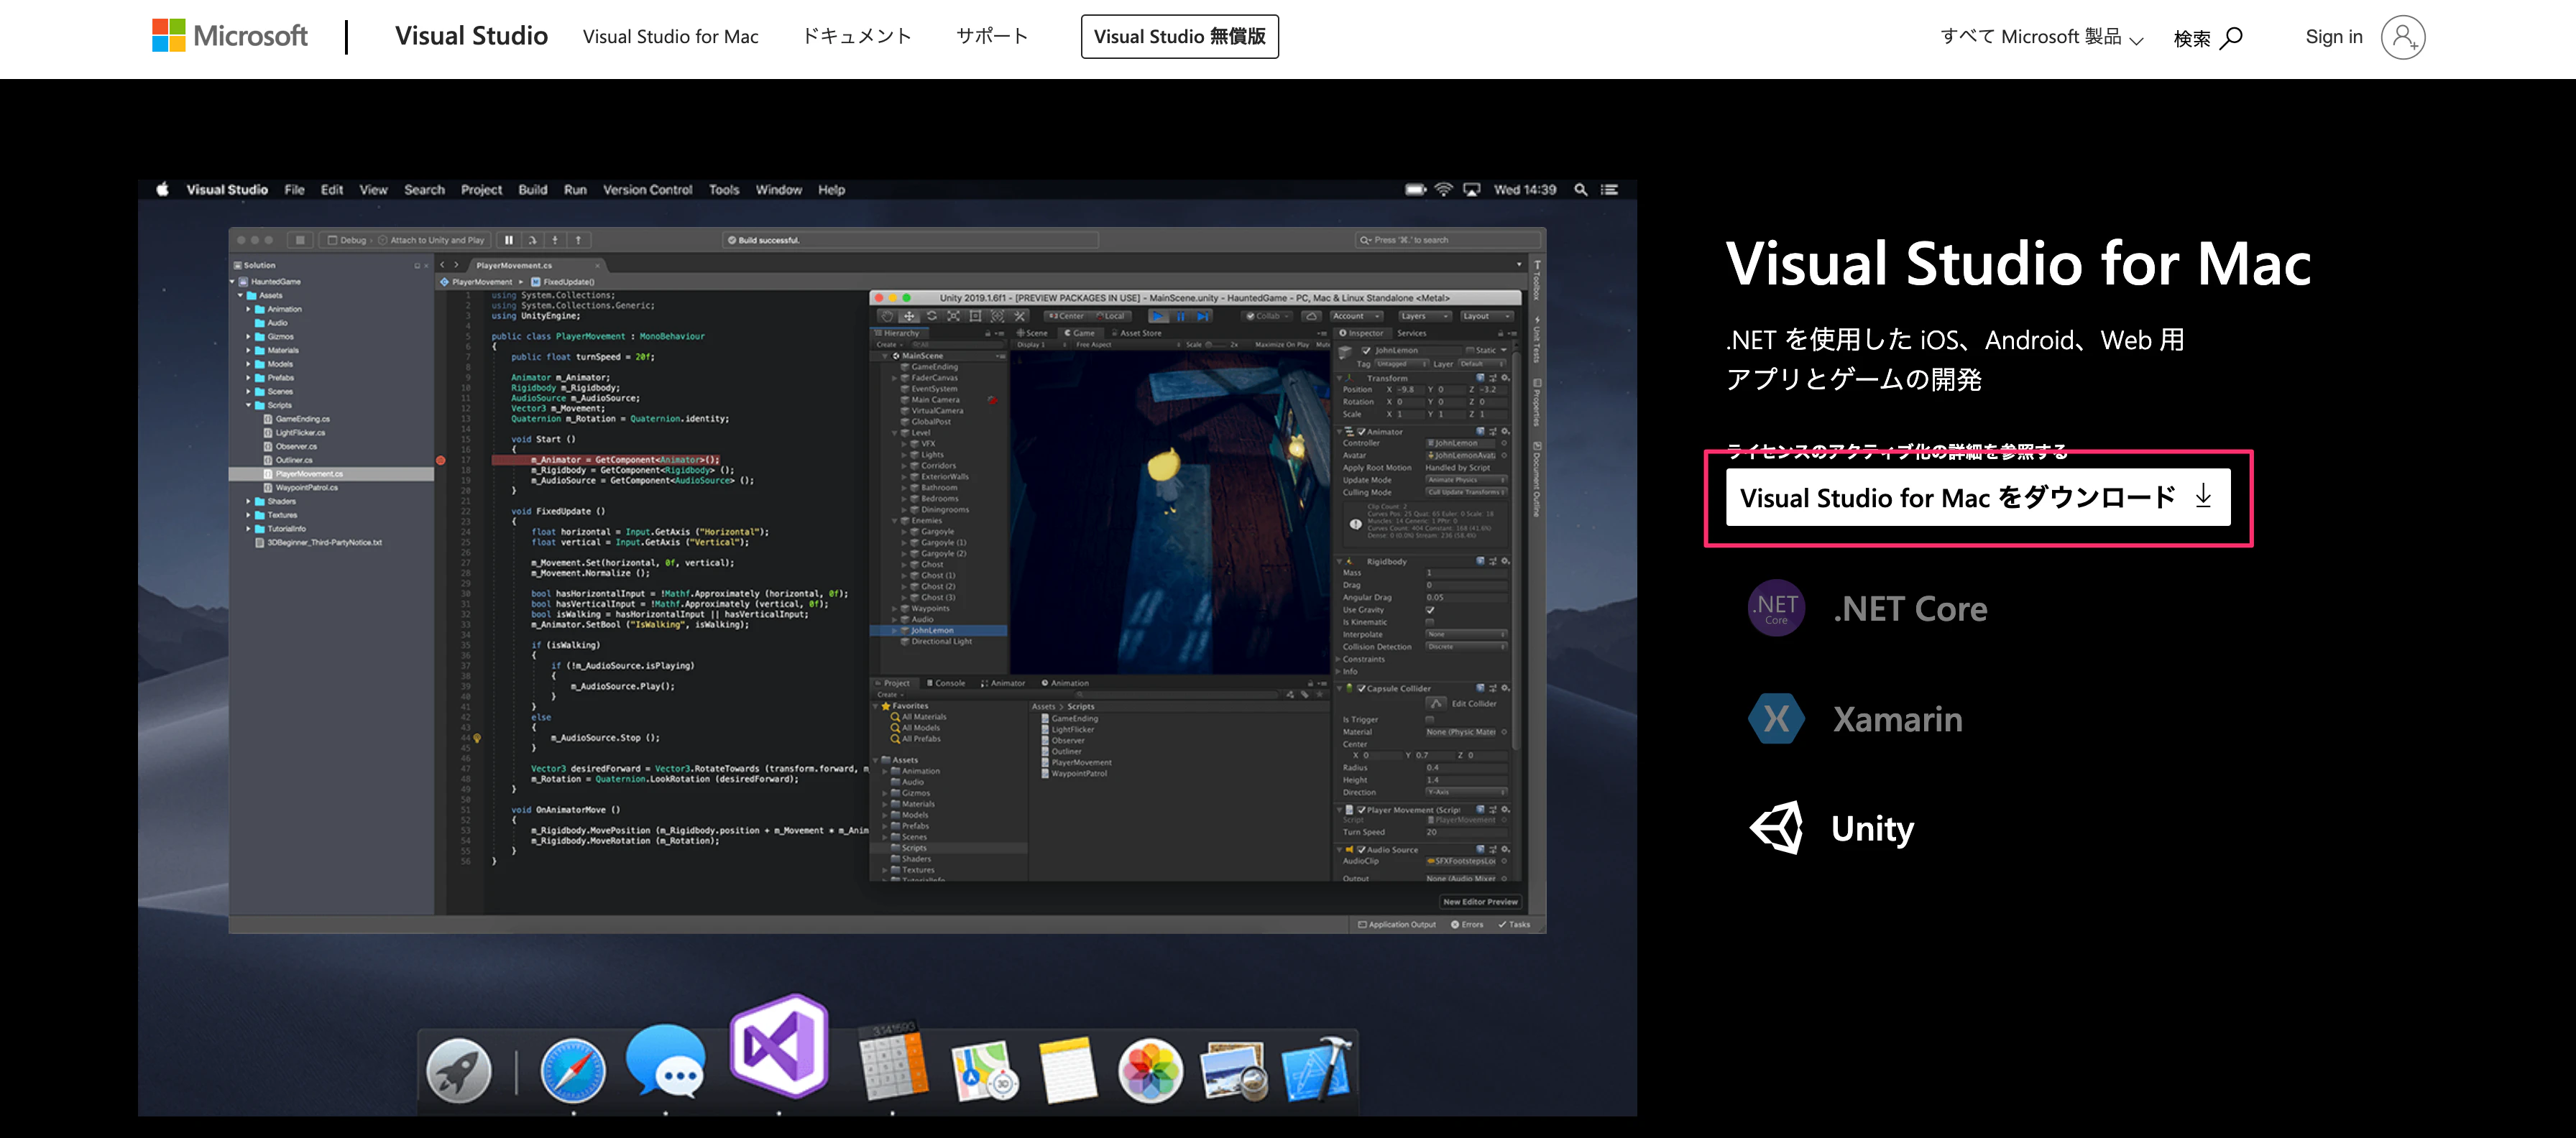
Task: Click the Visual Studio for Mac header link
Action: [x=670, y=37]
